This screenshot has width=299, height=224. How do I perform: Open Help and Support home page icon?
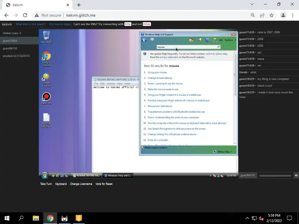click(191, 40)
